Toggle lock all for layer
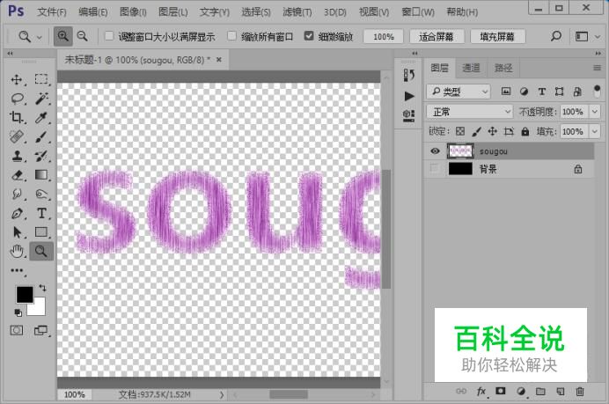The height and width of the screenshot is (404, 609). point(525,131)
